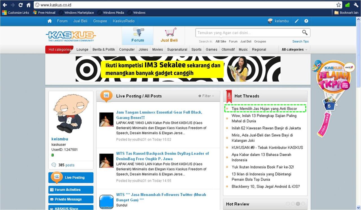Screen dimensions: 361x210
Task: Click the Temukan yang Agan cari search field
Action: [x=249, y=33]
